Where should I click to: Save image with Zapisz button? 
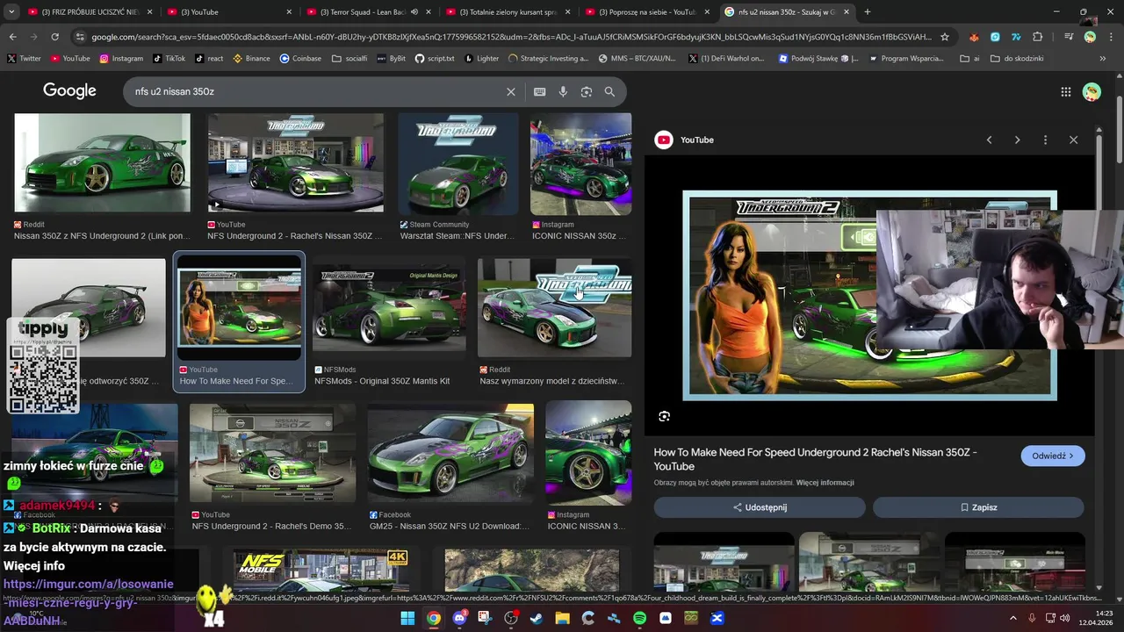[x=978, y=507]
